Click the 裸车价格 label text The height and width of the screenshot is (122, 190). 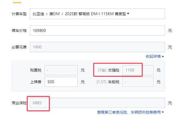click(19, 30)
